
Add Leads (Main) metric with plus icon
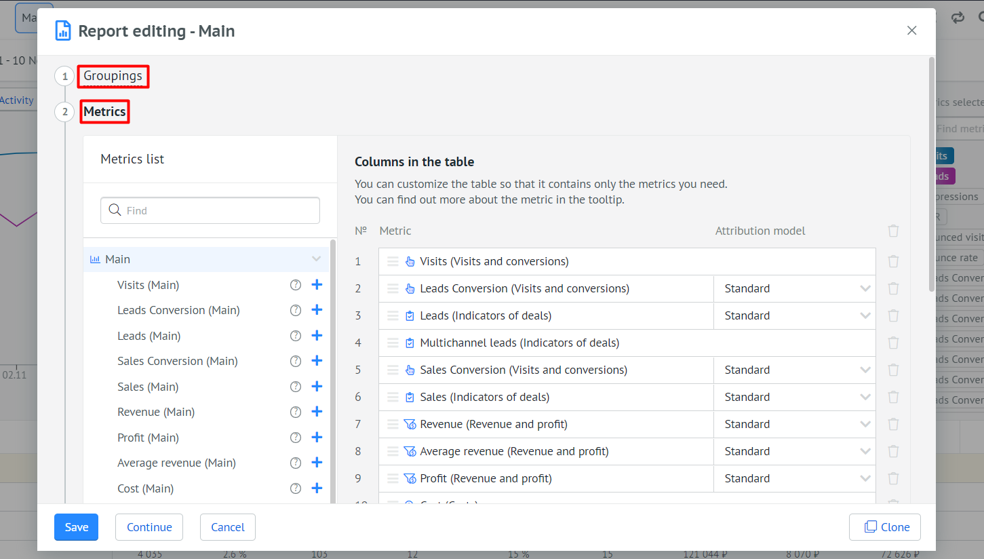(317, 336)
